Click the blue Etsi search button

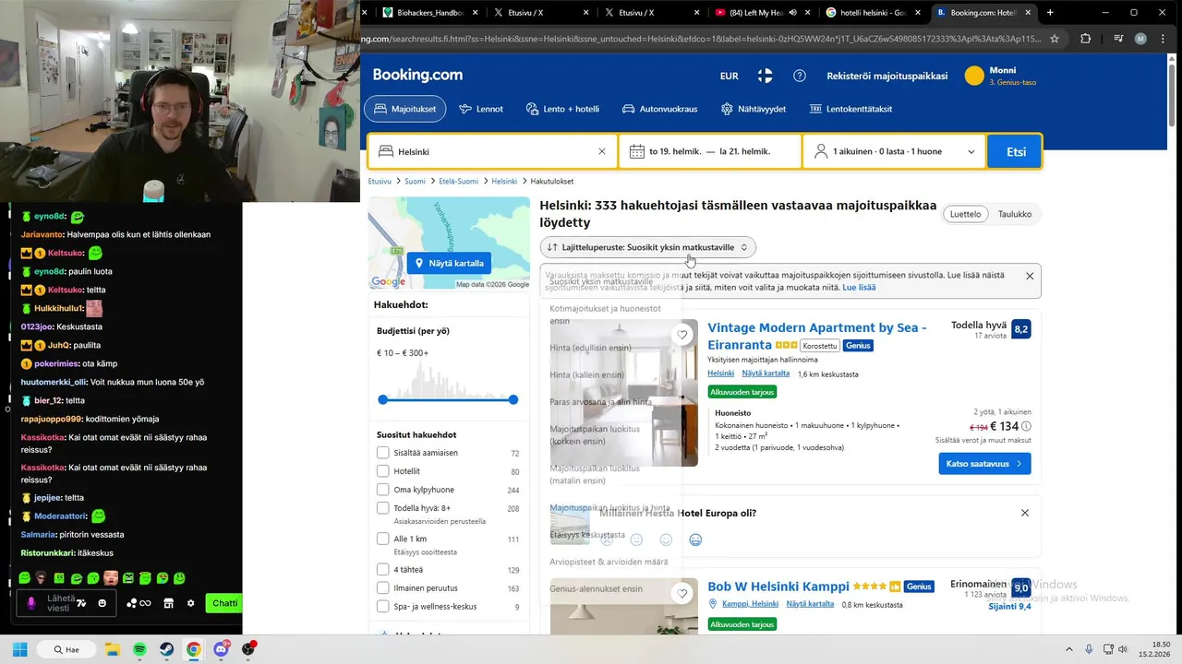(x=1016, y=151)
